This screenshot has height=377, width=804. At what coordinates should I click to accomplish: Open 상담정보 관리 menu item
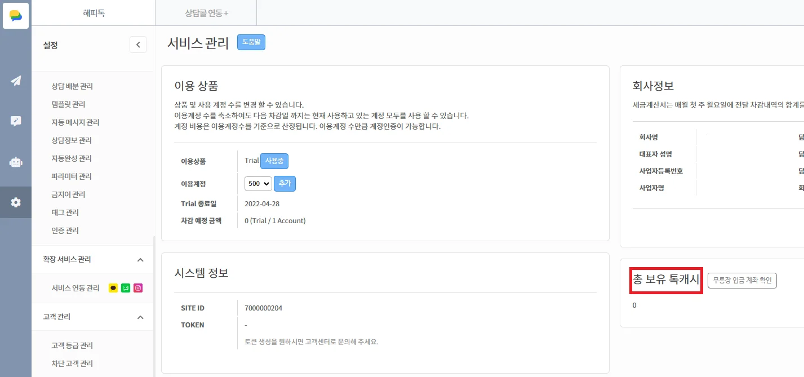coord(72,140)
